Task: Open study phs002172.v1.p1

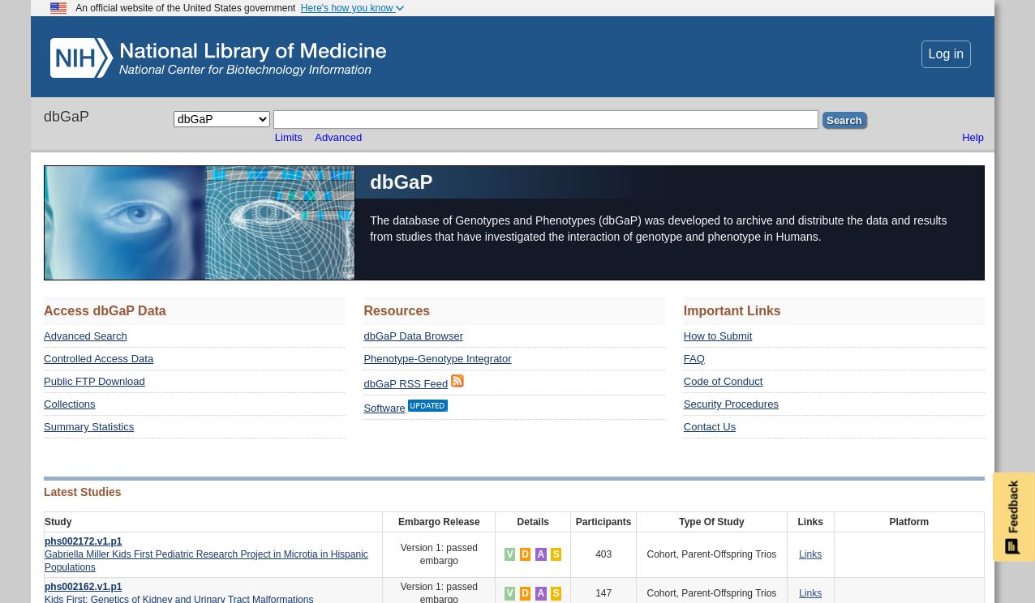Action: [83, 541]
